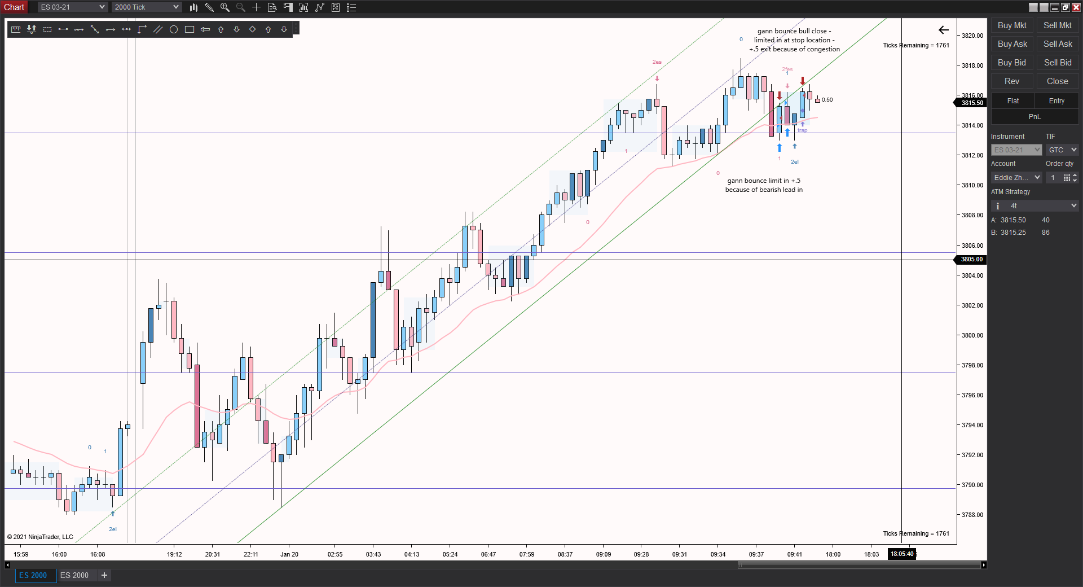Image resolution: width=1083 pixels, height=587 pixels.
Task: Select the rectangle drawing tool
Action: coord(190,29)
